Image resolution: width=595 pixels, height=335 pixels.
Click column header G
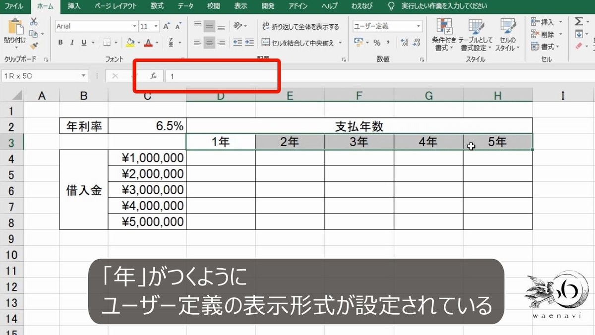tap(428, 96)
